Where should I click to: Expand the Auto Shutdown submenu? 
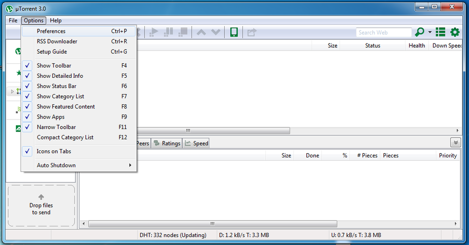click(79, 165)
